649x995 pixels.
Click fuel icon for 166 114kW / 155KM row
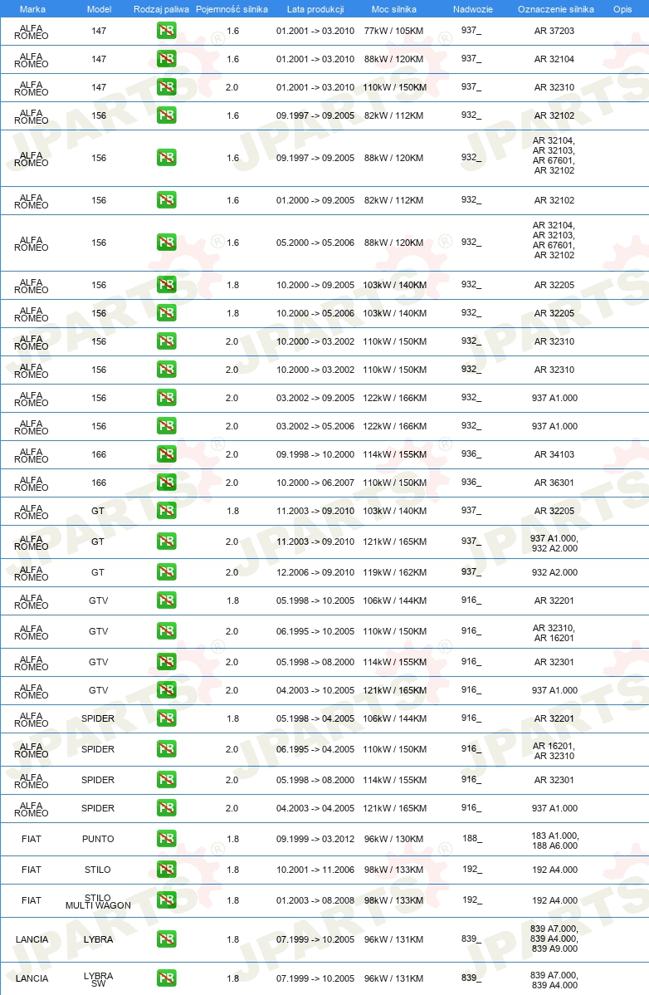pyautogui.click(x=167, y=454)
